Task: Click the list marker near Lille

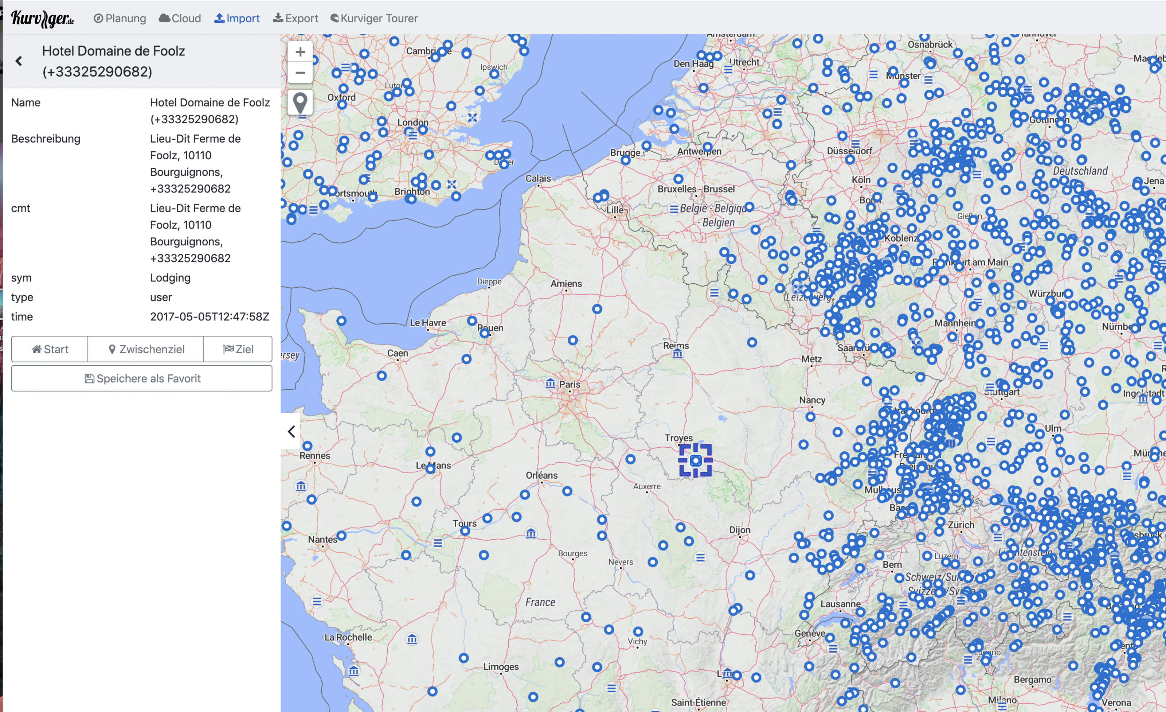Action: pos(674,209)
